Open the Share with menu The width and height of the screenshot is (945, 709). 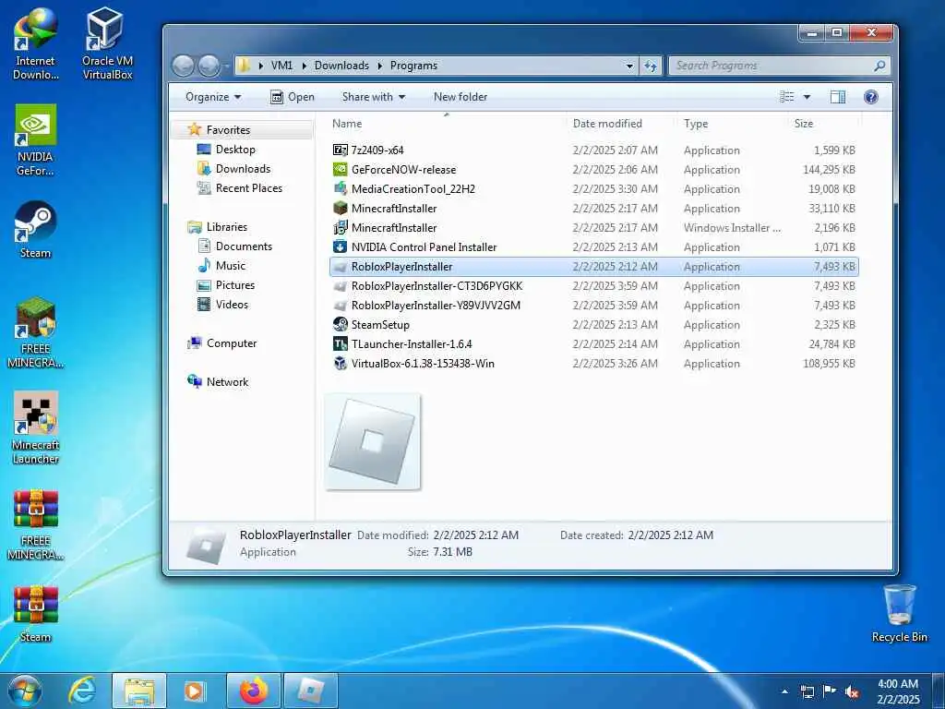tap(373, 97)
